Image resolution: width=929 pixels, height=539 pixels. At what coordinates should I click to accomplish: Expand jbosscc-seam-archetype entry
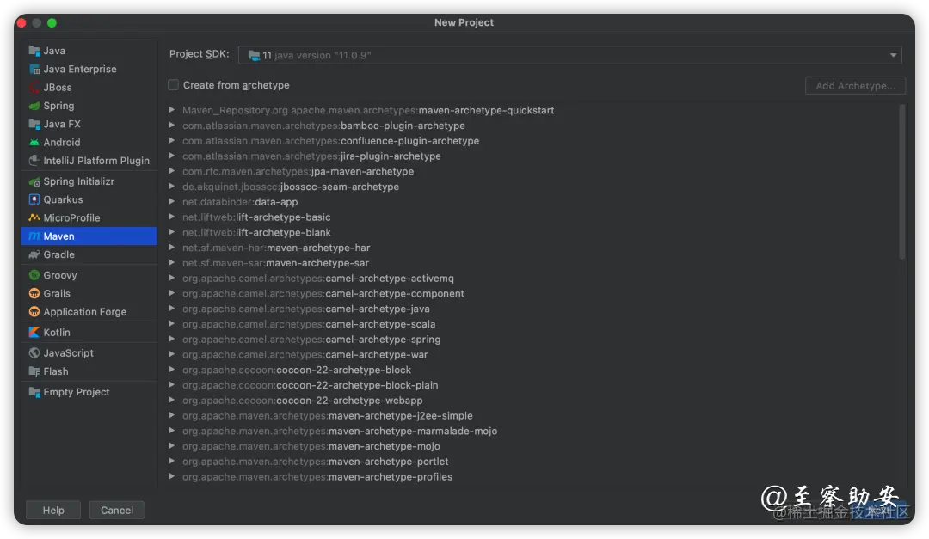pos(171,187)
